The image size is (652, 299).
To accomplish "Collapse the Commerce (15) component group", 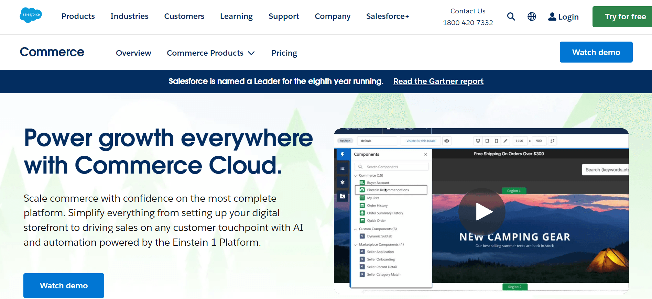I will (x=356, y=176).
